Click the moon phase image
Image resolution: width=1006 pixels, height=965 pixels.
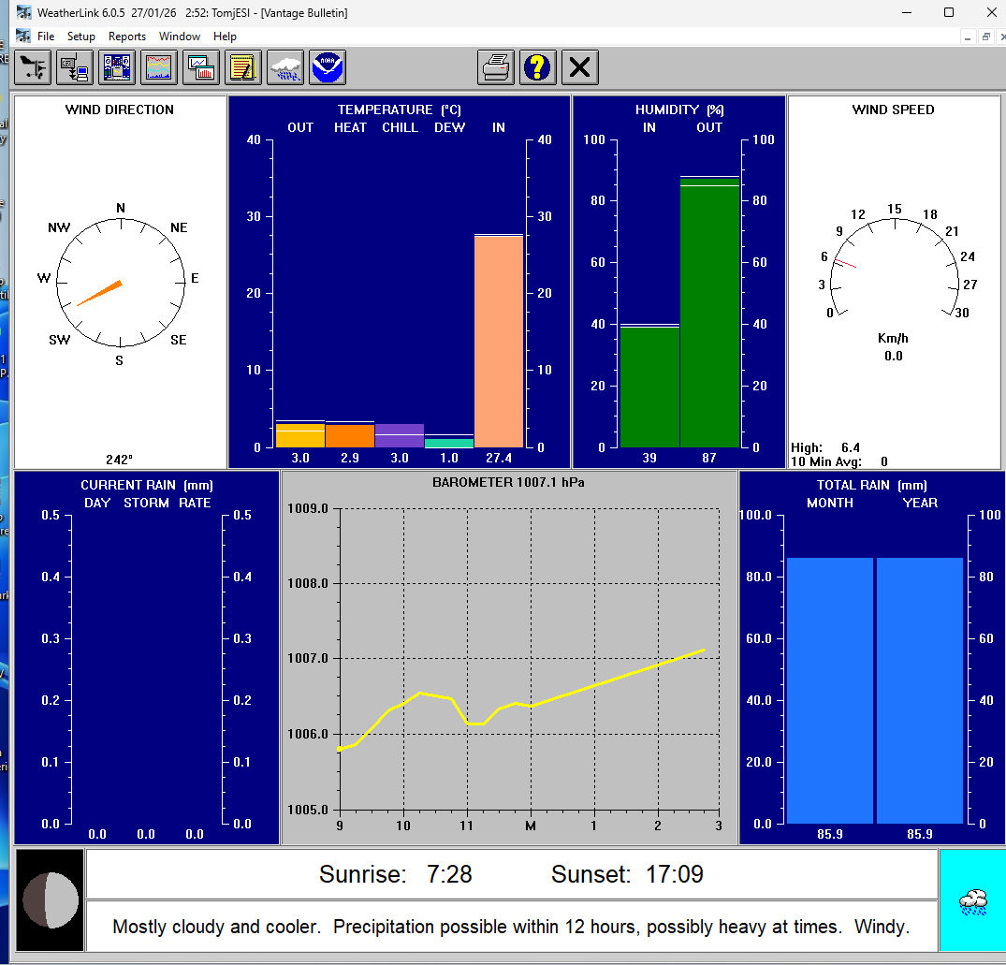click(50, 899)
